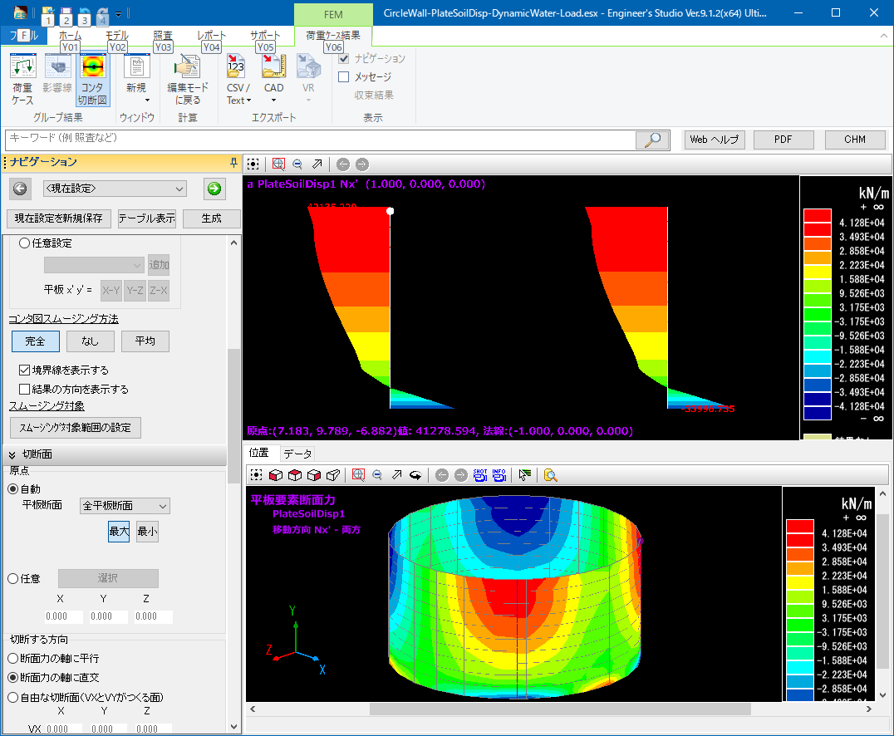This screenshot has width=894, height=736.
Task: Click スムージング対象範囲の設定 button
Action: (x=75, y=428)
